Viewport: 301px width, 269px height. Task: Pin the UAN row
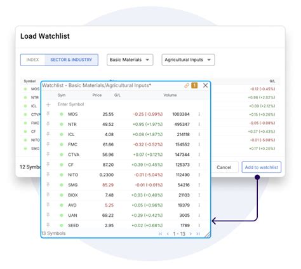click(48, 215)
